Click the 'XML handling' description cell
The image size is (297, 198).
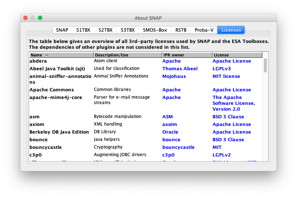pos(108,124)
